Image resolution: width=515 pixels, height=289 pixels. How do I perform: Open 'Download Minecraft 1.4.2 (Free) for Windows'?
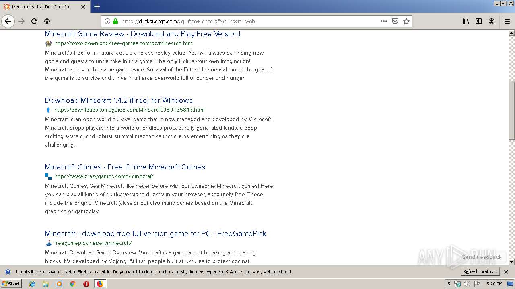[x=119, y=100]
